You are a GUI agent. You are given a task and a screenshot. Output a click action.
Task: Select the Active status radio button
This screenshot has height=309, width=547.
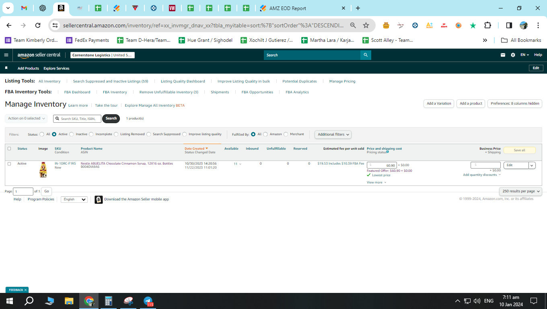[54, 134]
